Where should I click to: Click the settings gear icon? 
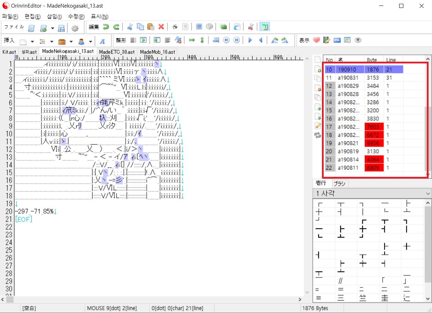click(x=75, y=28)
